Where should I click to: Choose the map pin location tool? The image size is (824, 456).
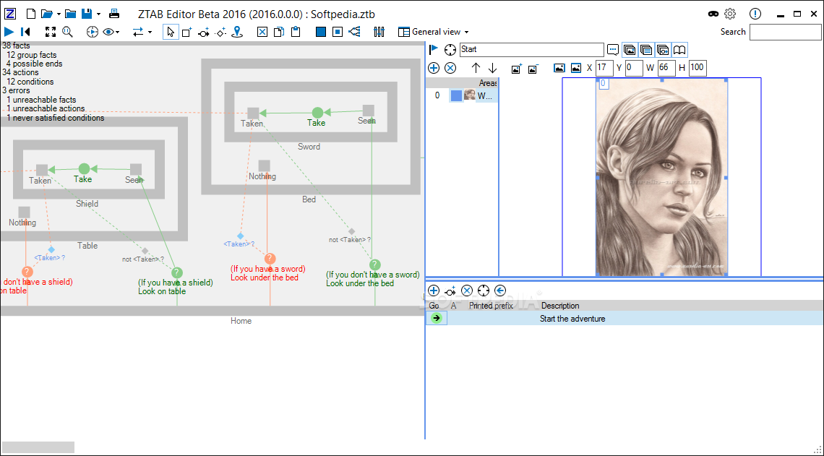238,32
